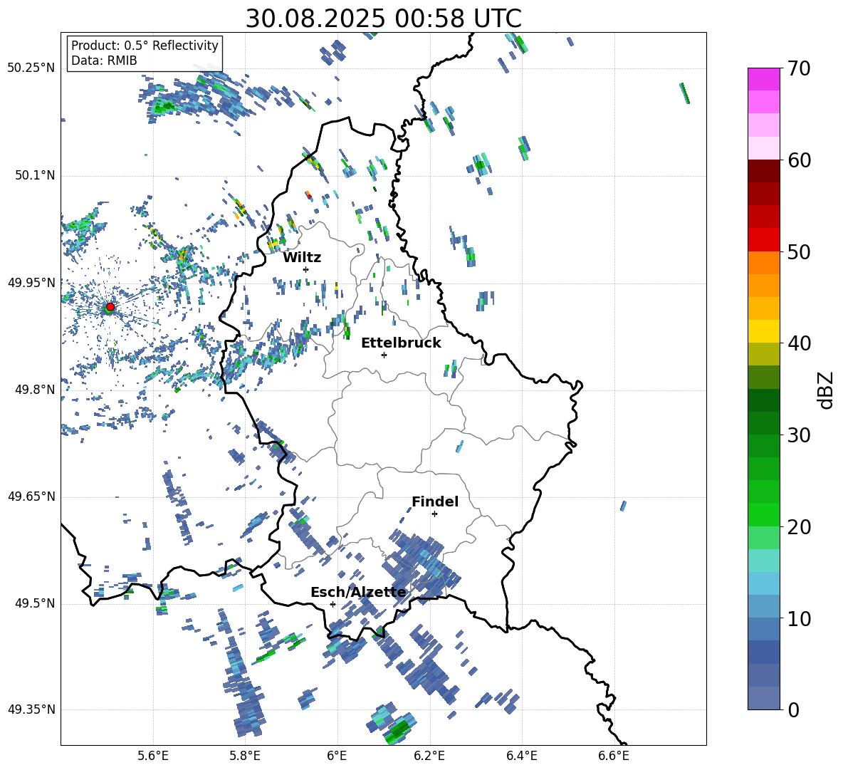Click the 50.1°N latitude label
The width and height of the screenshot is (843, 770).
point(34,175)
